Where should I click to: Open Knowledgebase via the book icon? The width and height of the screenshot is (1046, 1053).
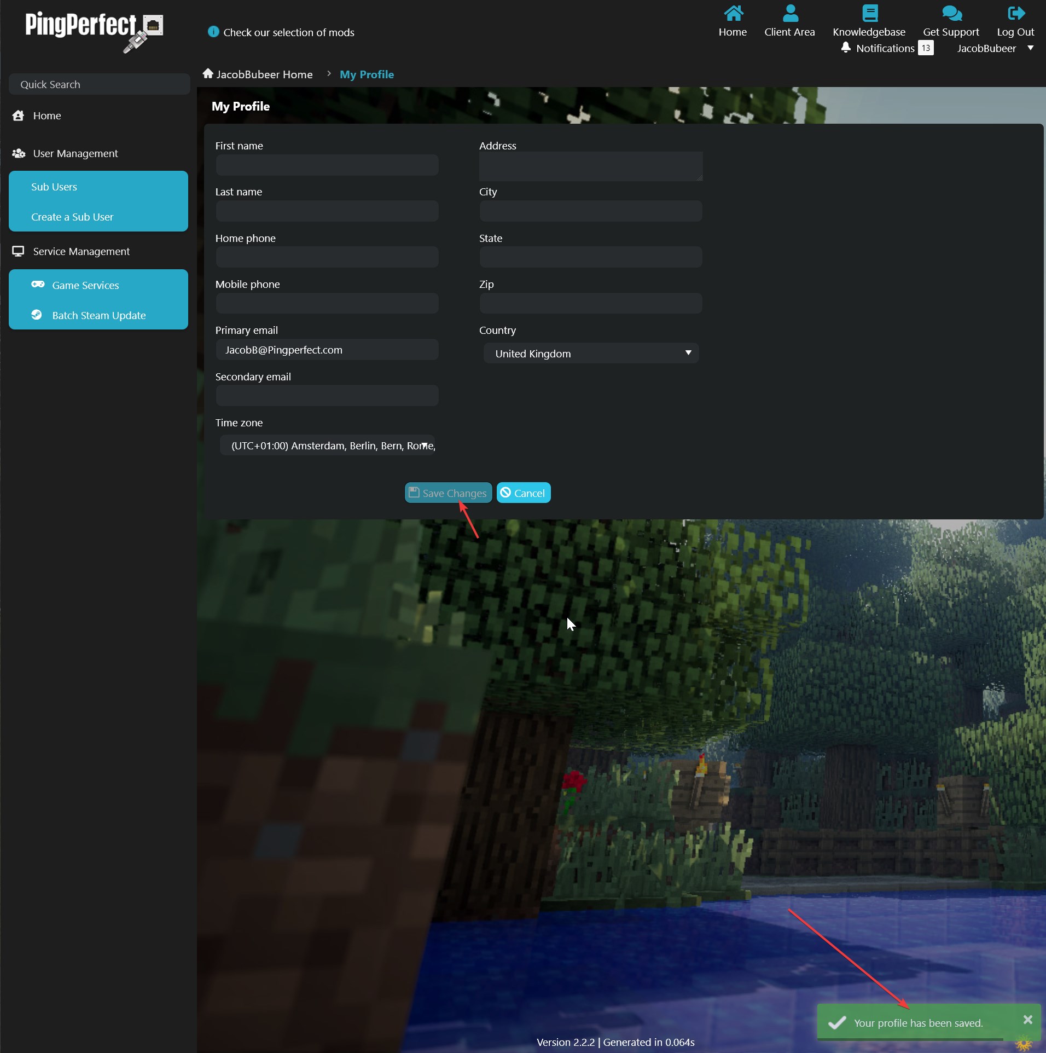869,13
